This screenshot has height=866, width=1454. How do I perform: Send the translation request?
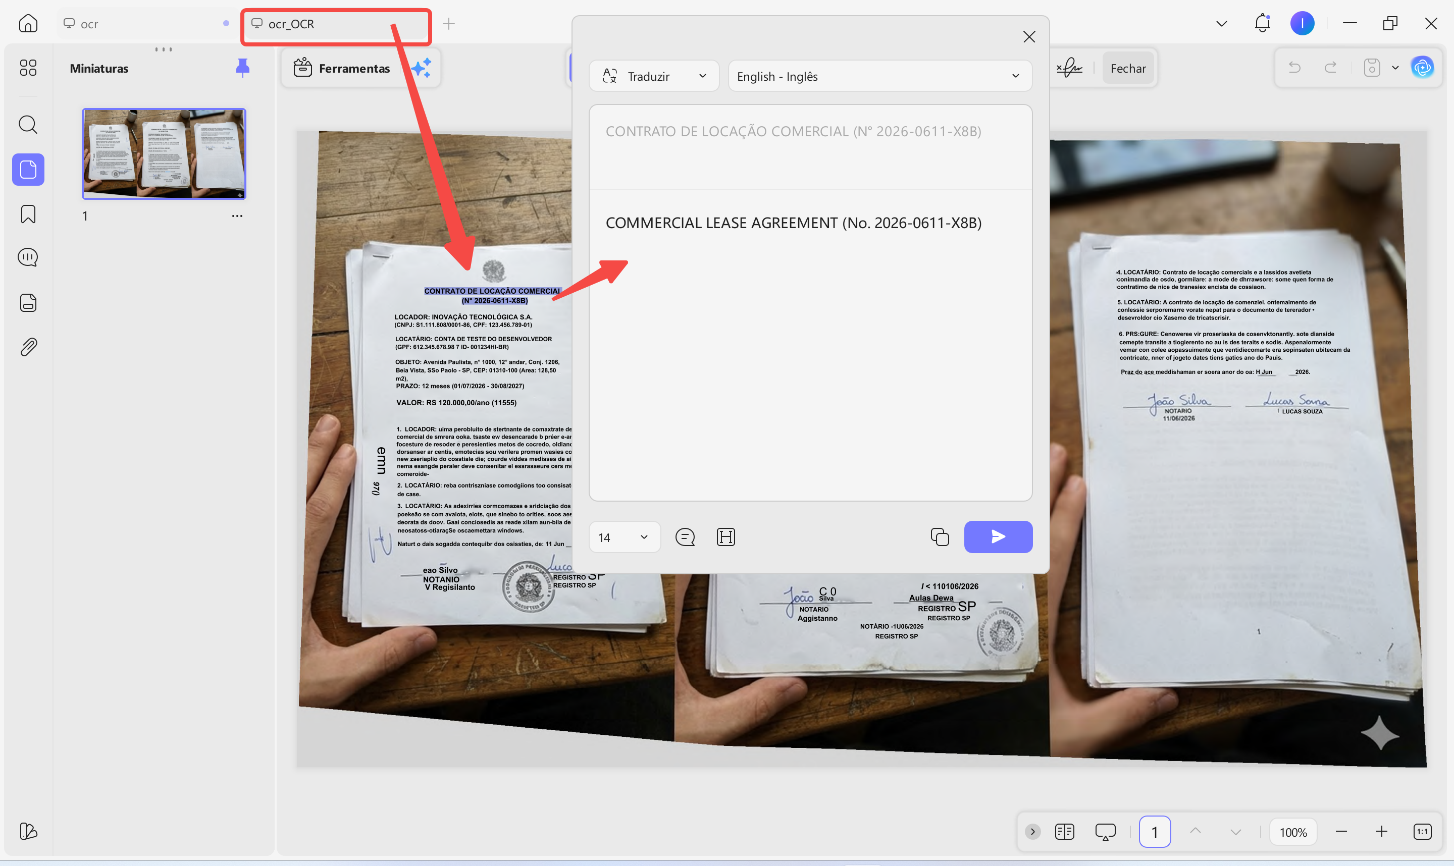pyautogui.click(x=998, y=537)
